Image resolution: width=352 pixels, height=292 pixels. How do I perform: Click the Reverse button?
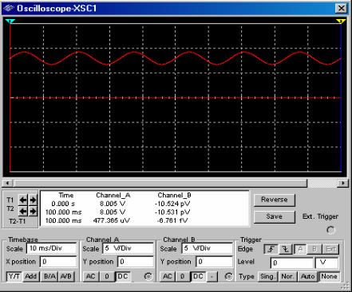pos(275,200)
